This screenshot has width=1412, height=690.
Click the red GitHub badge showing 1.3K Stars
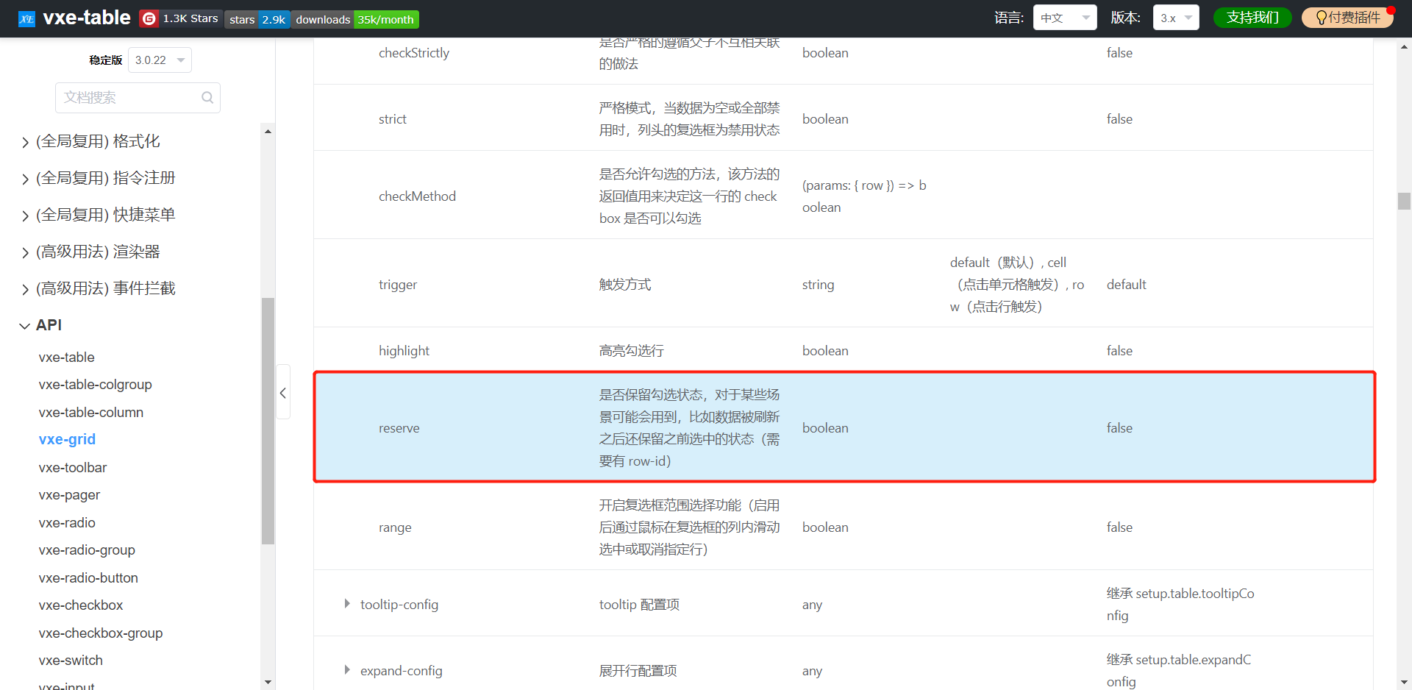[179, 18]
